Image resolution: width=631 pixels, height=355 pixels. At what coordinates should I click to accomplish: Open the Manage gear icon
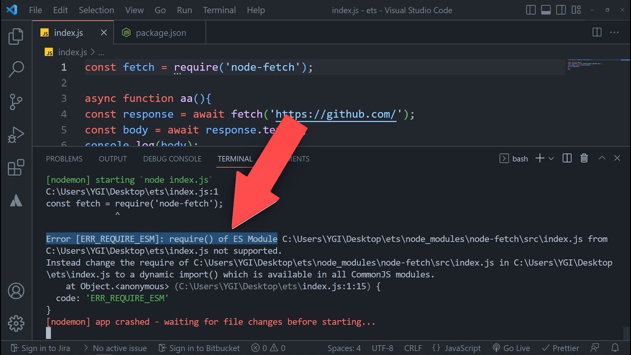[16, 323]
